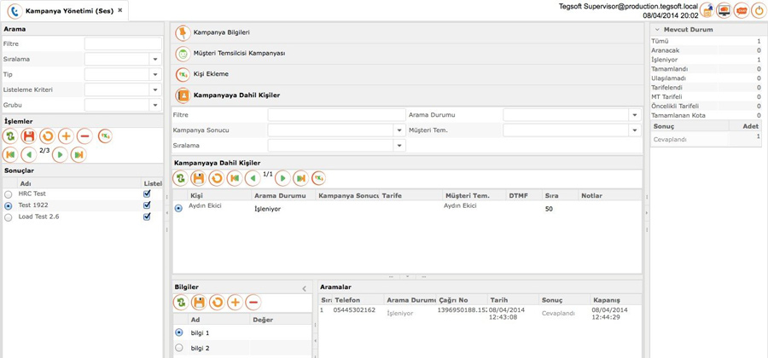Select the HRC Test radio button

8,194
